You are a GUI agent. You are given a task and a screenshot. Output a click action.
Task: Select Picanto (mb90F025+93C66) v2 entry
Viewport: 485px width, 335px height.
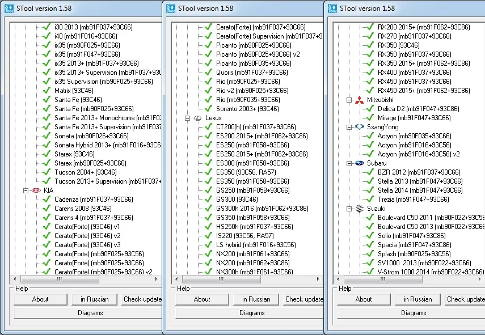click(x=258, y=54)
